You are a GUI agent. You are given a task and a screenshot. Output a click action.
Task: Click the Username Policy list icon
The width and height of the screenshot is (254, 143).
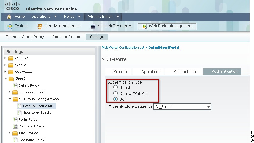[15, 140]
